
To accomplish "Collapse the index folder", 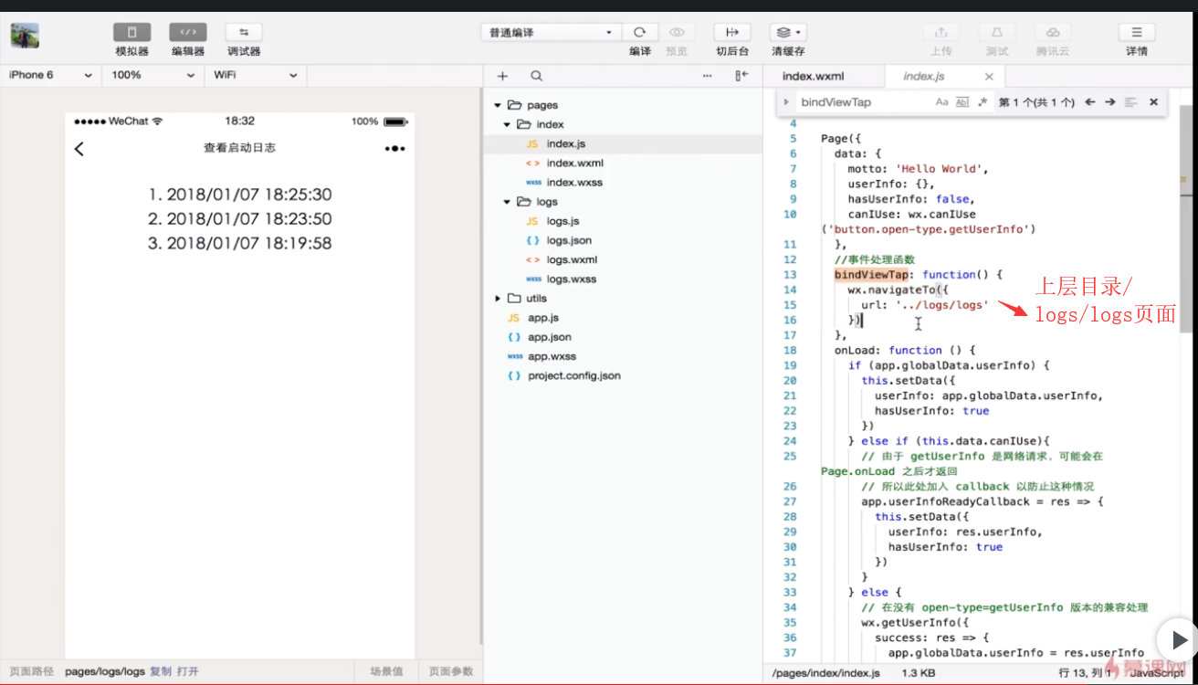I will [x=507, y=124].
